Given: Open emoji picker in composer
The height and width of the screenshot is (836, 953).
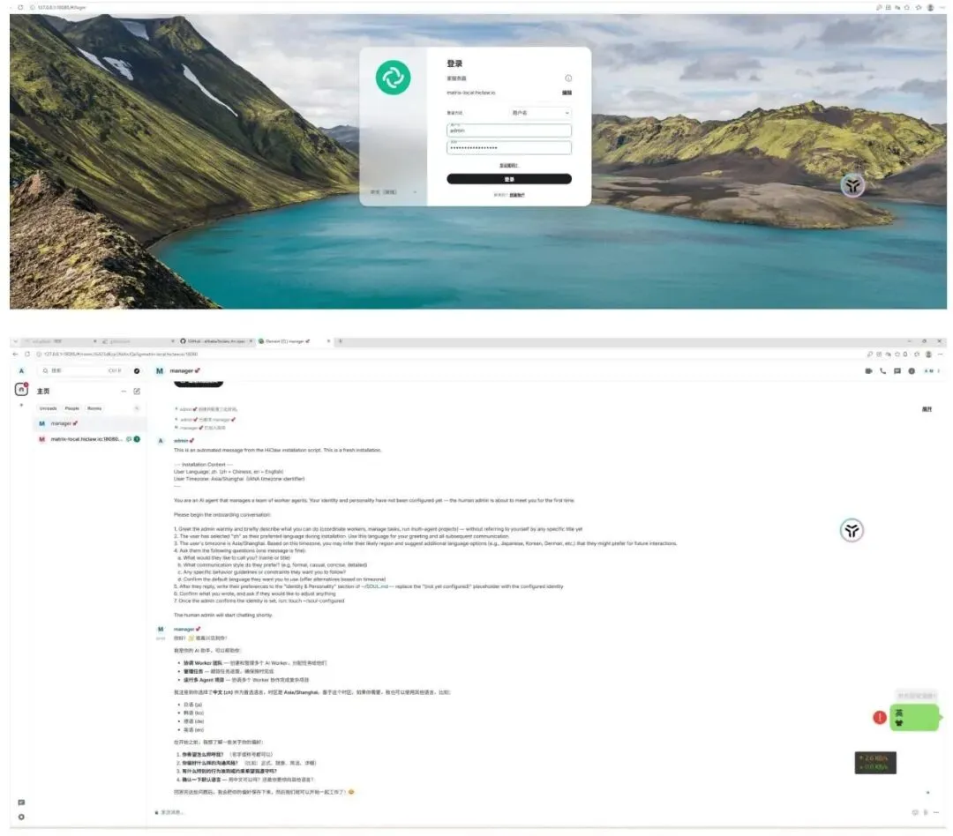Looking at the screenshot, I should (x=915, y=812).
